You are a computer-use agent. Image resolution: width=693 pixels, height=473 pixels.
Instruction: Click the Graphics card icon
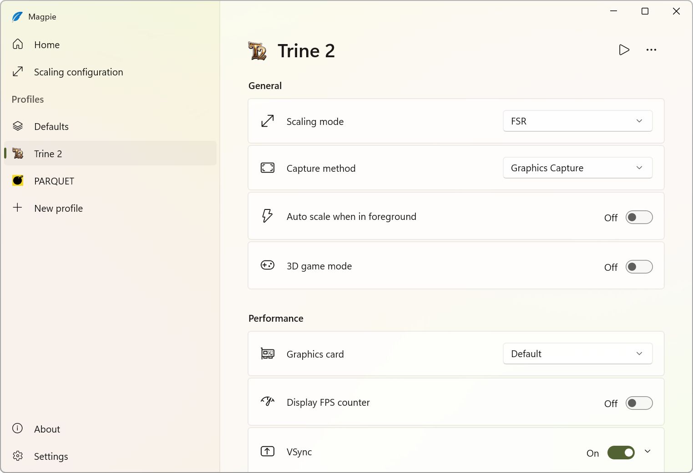click(x=267, y=354)
